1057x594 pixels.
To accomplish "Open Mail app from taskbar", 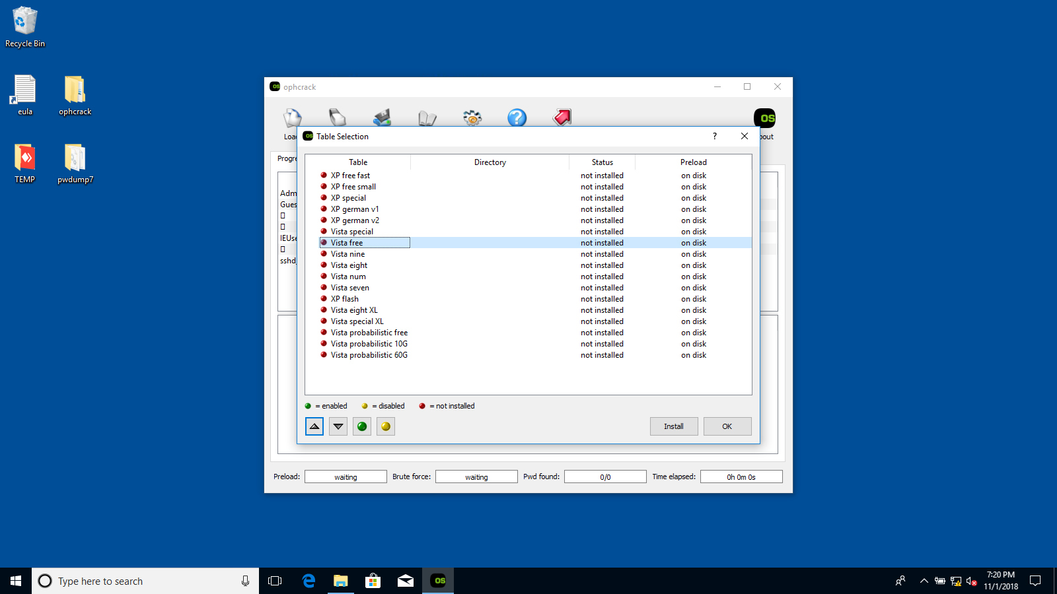I will (406, 581).
